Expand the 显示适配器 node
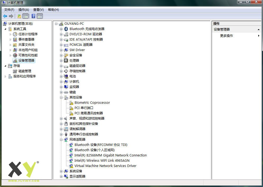The image size is (263, 187). 61,176
